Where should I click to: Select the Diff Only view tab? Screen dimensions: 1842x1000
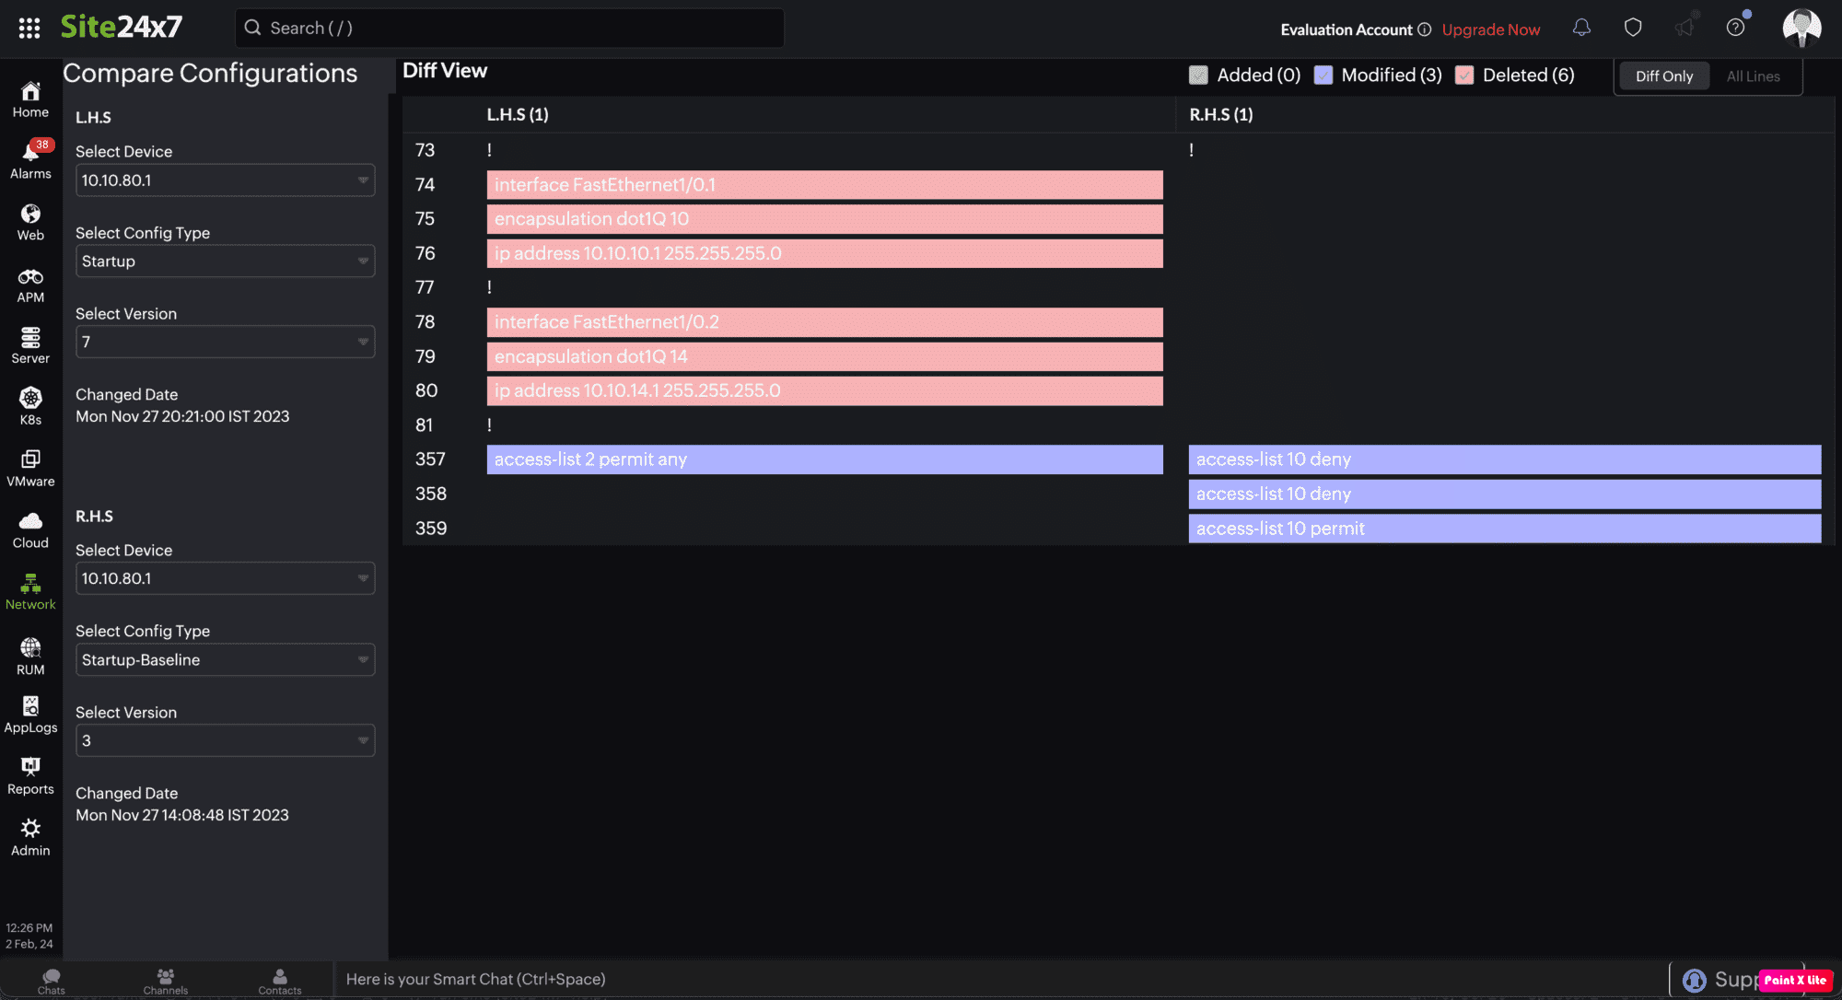click(x=1663, y=76)
